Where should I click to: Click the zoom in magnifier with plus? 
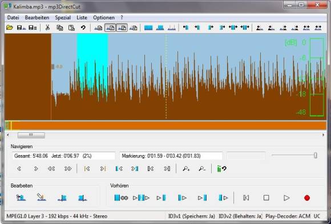186,169
